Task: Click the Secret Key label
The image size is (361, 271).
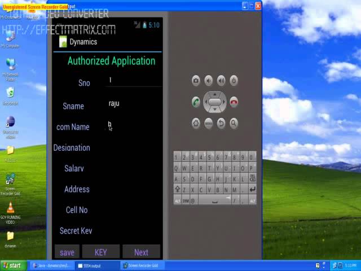Action: pos(76,231)
